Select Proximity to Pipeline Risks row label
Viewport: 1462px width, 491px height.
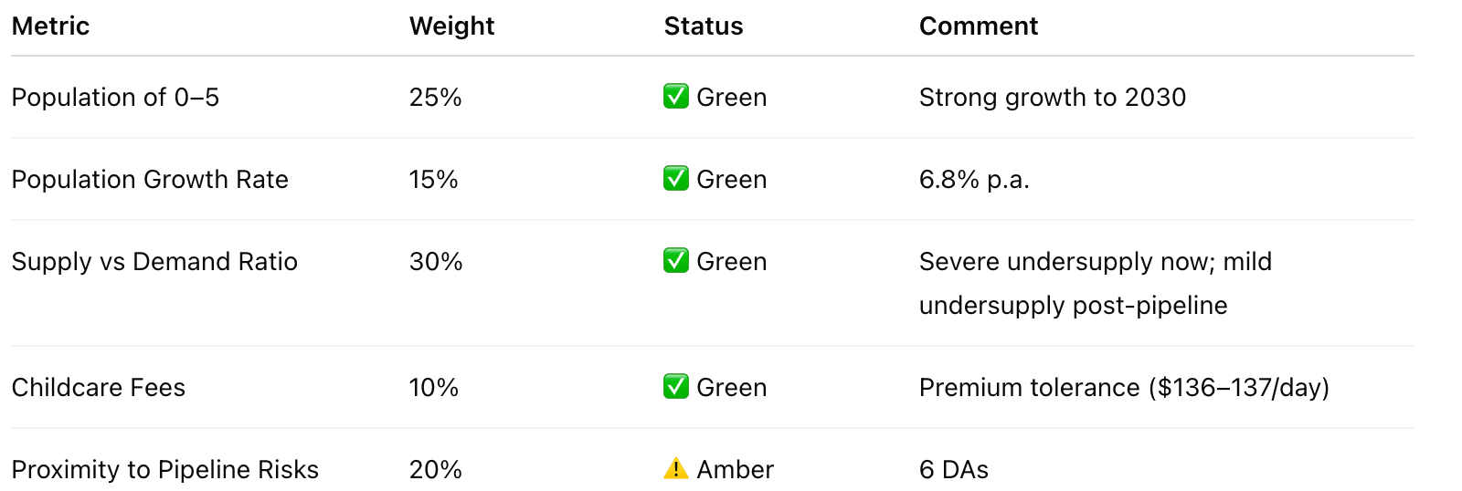tap(165, 470)
